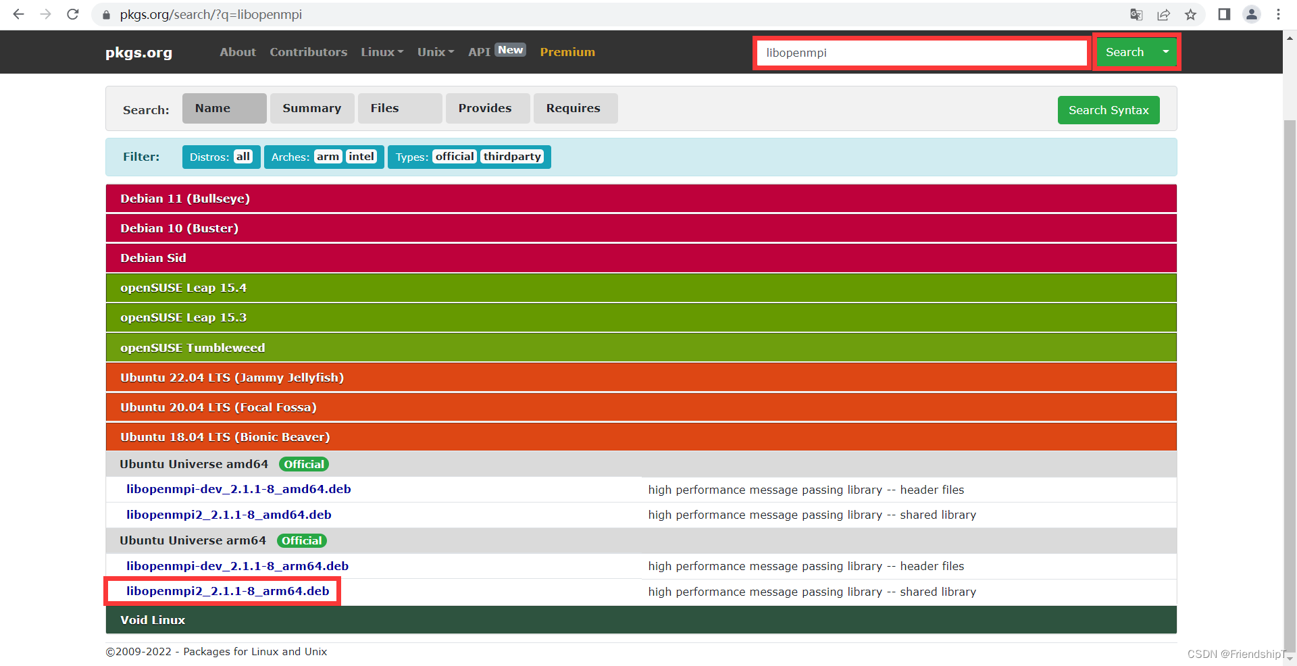Viewport: 1297px width, 666px height.
Task: Select the Summary search tab
Action: coord(312,108)
